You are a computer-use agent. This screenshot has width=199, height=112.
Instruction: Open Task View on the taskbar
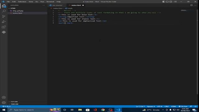pyautogui.click(x=72, y=110)
